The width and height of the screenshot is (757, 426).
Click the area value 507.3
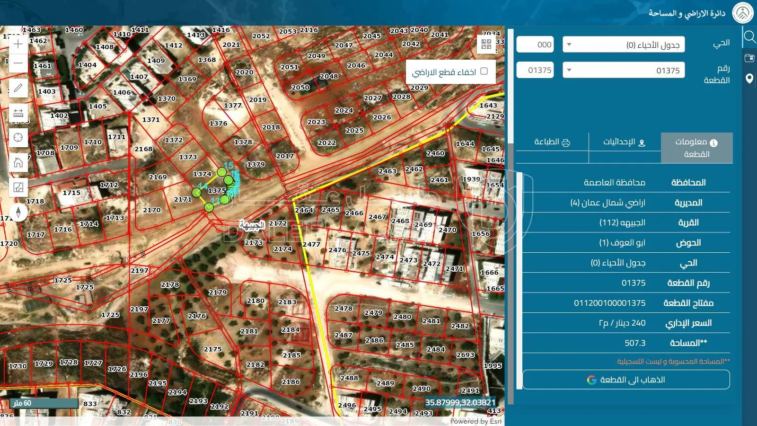[x=635, y=343]
